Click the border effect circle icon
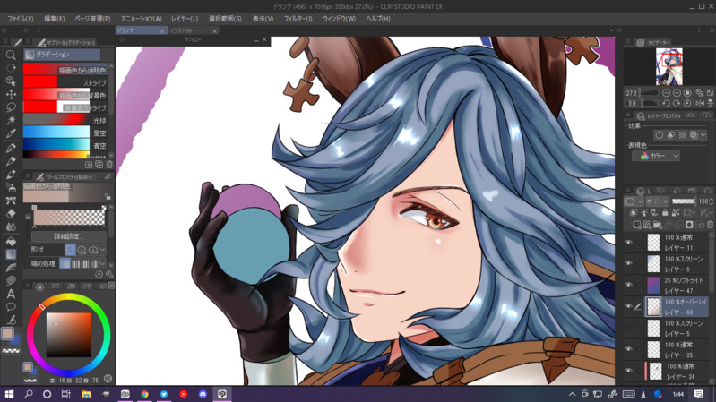The width and height of the screenshot is (716, 402). point(659,135)
